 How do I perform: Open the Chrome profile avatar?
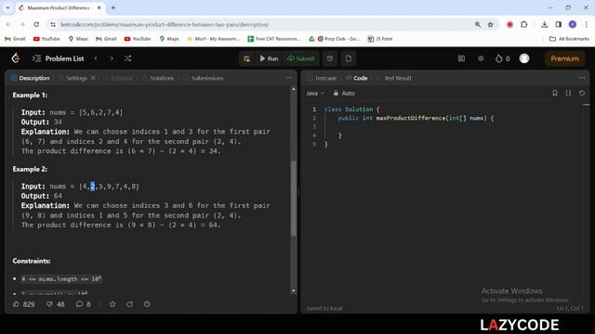tap(573, 25)
